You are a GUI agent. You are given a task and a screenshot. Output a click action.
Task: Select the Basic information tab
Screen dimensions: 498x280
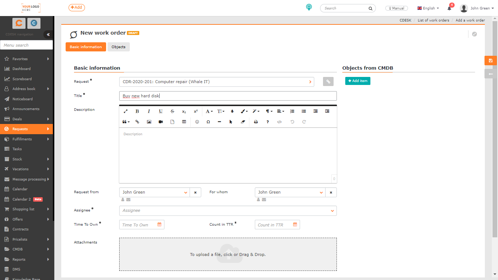pyautogui.click(x=86, y=47)
